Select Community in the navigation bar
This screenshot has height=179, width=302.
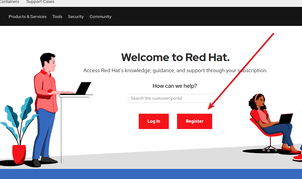pos(100,16)
